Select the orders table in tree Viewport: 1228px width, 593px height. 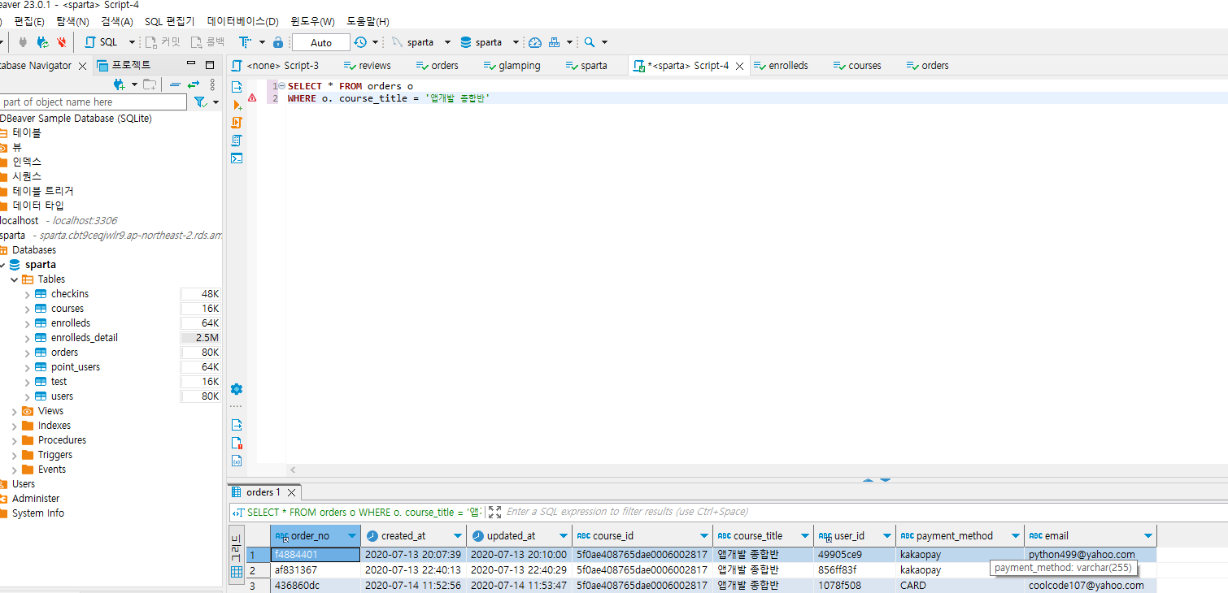coord(64,353)
